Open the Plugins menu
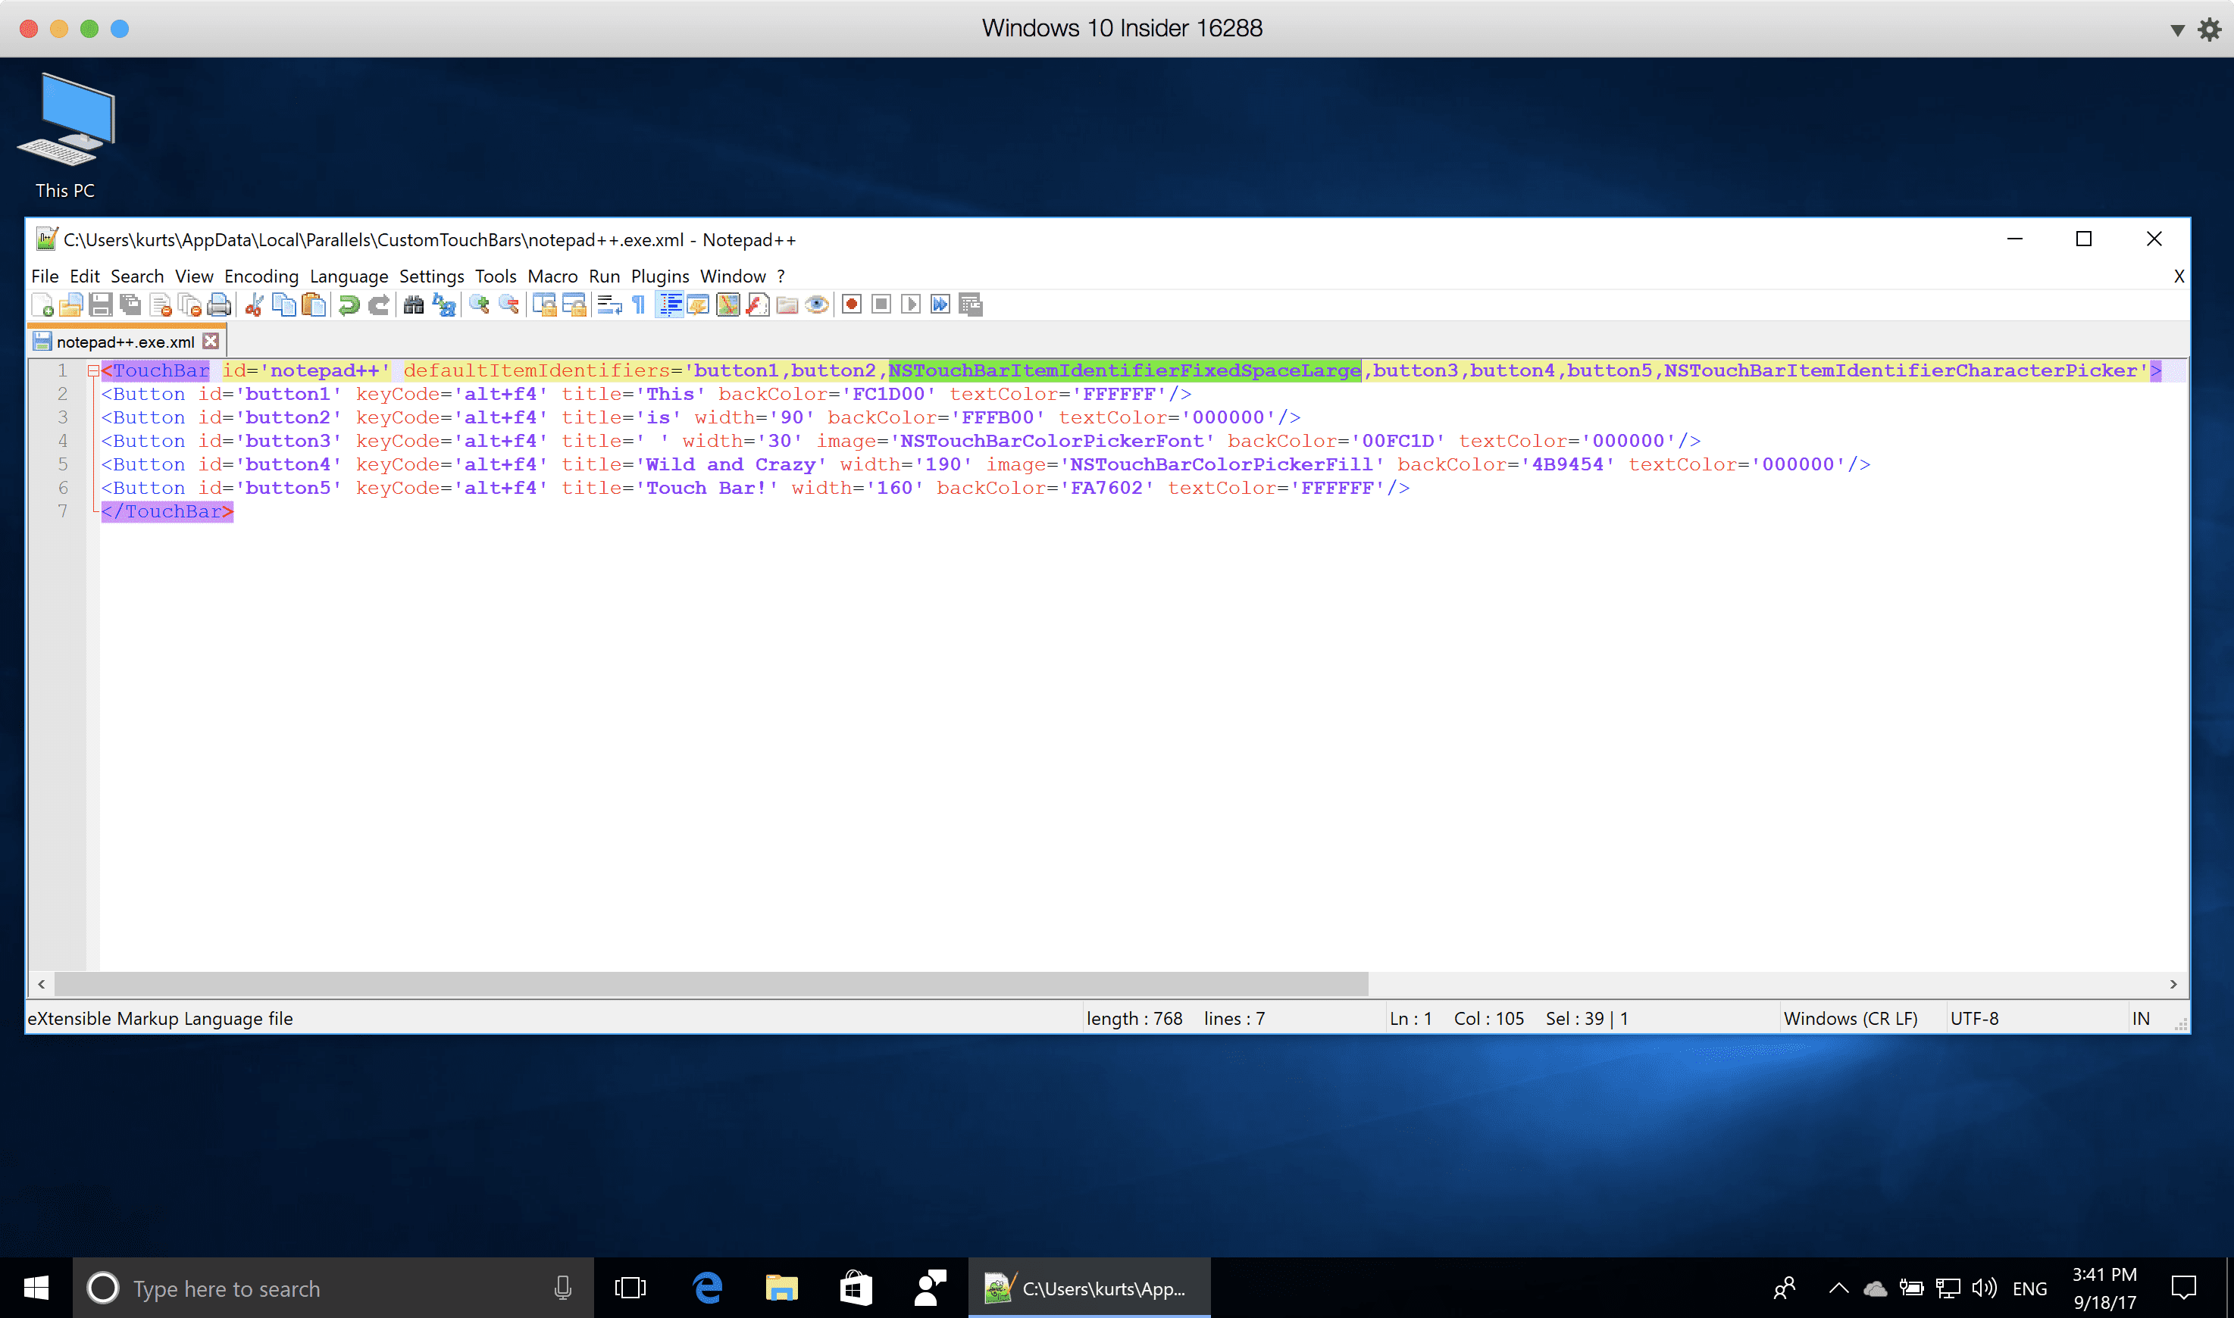This screenshot has height=1318, width=2234. pos(659,276)
